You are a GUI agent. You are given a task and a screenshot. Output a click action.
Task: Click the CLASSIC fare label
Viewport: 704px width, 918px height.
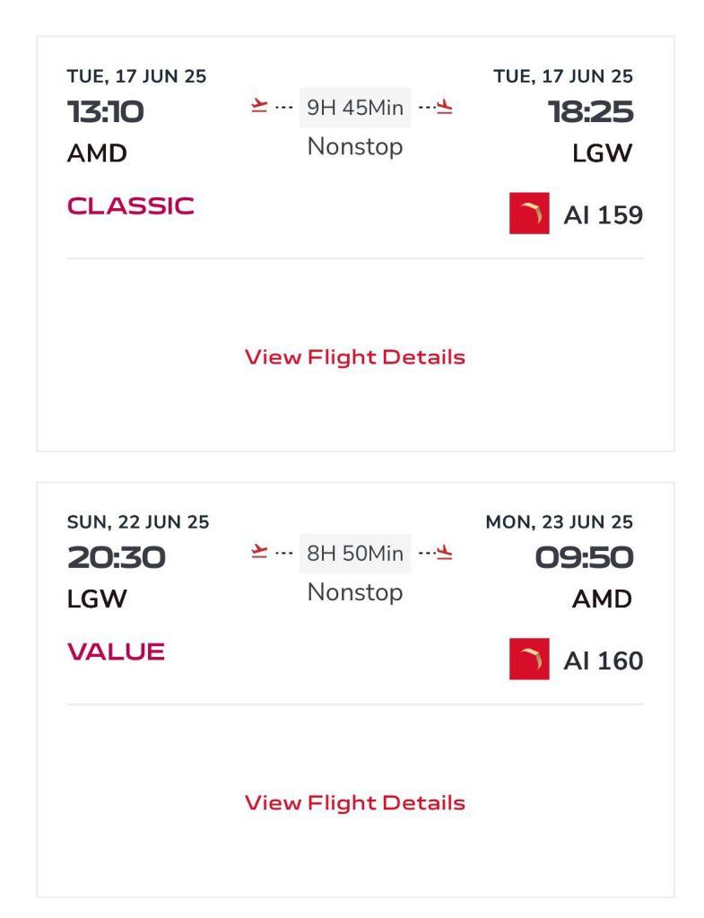pyautogui.click(x=131, y=206)
